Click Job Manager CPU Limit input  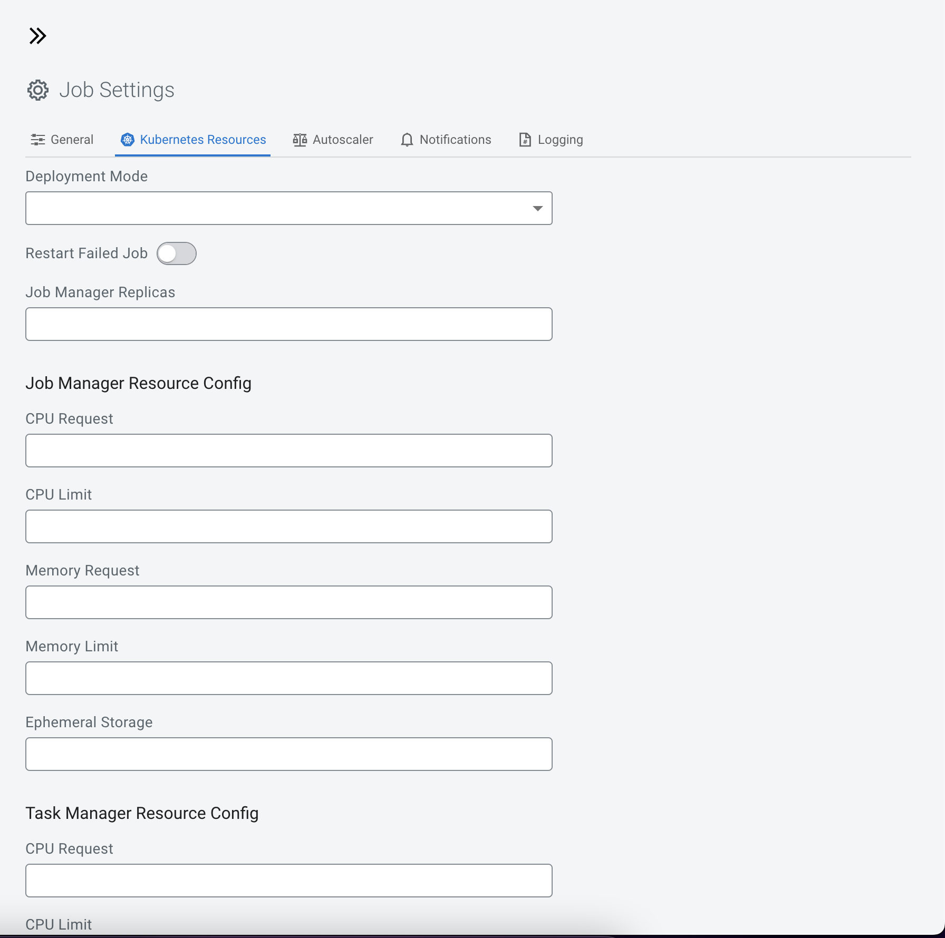(x=288, y=526)
